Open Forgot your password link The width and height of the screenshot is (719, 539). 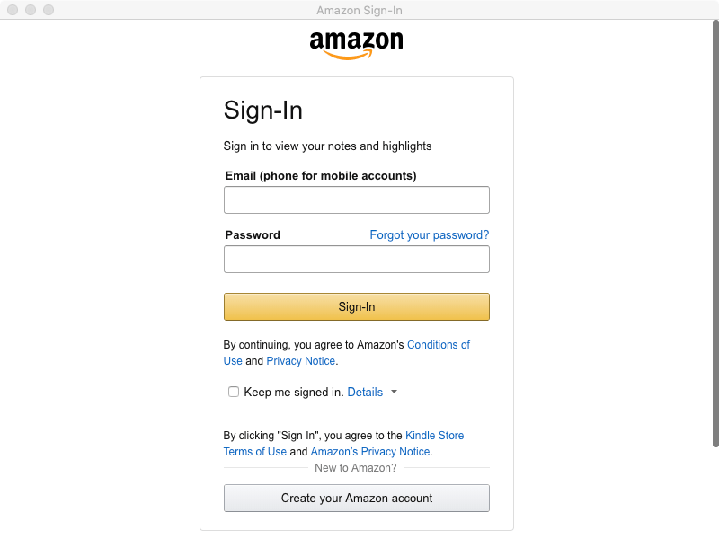[x=429, y=234]
